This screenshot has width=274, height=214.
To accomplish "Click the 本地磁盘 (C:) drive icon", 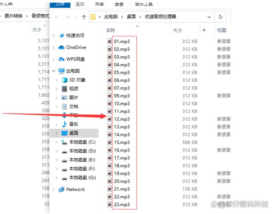I will click(x=64, y=142).
